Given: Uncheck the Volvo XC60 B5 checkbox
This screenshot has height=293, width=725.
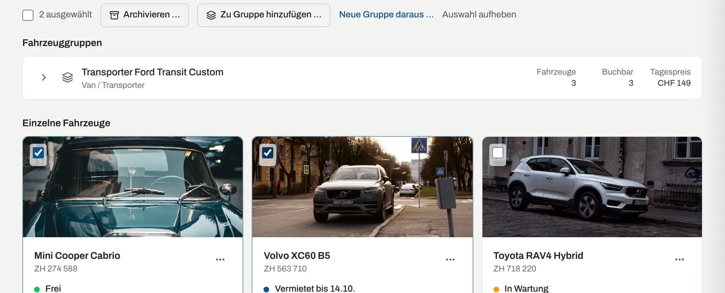Looking at the screenshot, I should click(x=268, y=153).
